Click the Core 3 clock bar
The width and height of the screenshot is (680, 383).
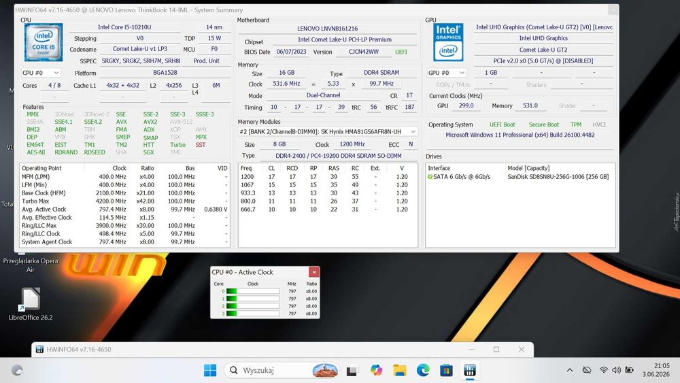[252, 314]
